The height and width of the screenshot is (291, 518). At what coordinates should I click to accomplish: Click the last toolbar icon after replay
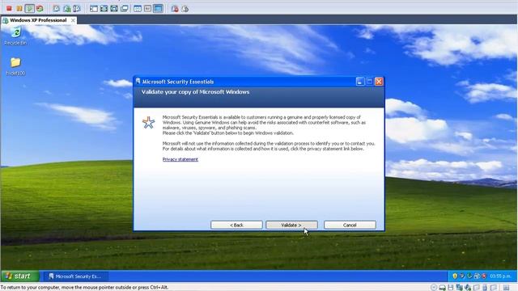coord(185,9)
